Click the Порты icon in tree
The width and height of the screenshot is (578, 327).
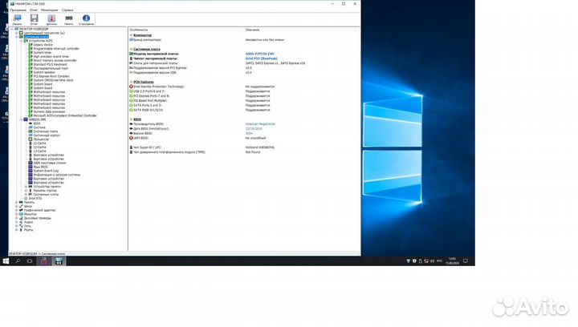[x=21, y=230]
